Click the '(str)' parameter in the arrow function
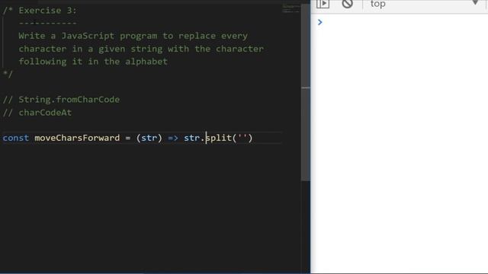 [x=149, y=138]
